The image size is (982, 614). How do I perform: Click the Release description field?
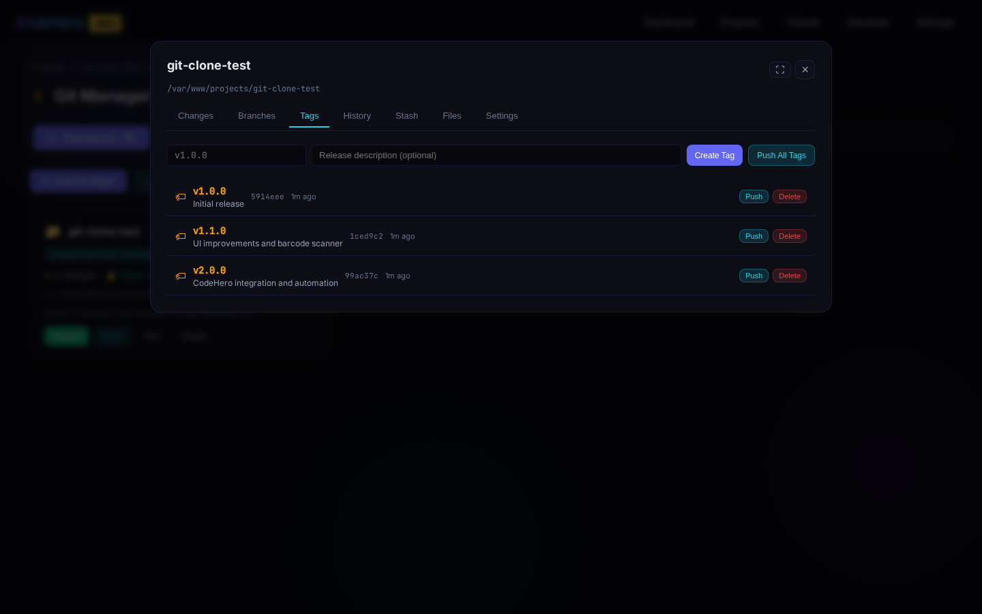[x=496, y=156]
